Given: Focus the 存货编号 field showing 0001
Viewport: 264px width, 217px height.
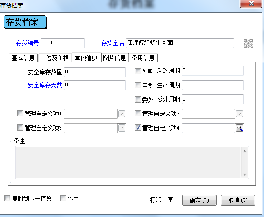Looking at the screenshot, I should point(62,43).
